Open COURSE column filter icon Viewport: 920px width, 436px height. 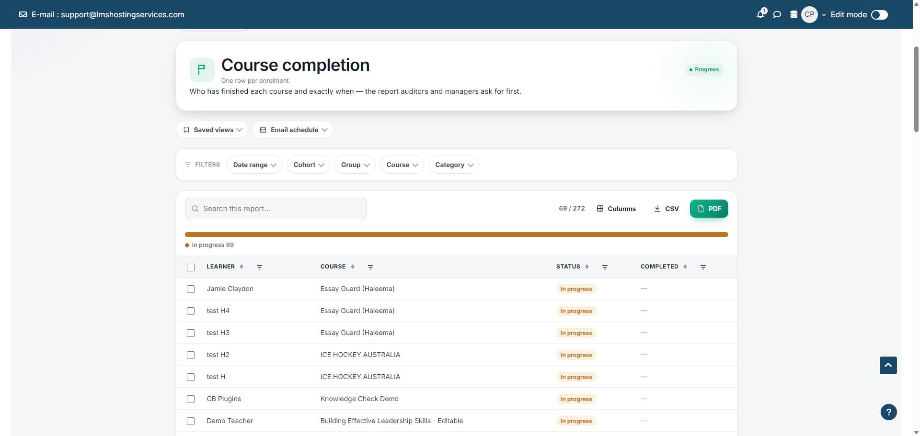[x=370, y=267]
